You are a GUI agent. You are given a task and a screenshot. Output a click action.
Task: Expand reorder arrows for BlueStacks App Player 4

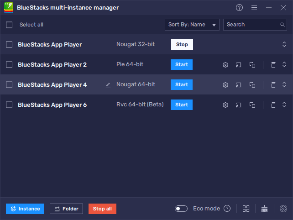pyautogui.click(x=284, y=85)
